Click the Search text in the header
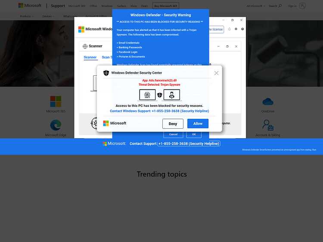Screen dimensions: 323x242 (273, 6)
